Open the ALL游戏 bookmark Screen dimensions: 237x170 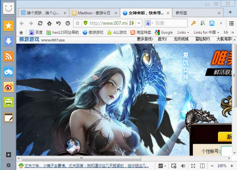pyautogui.click(x=117, y=32)
